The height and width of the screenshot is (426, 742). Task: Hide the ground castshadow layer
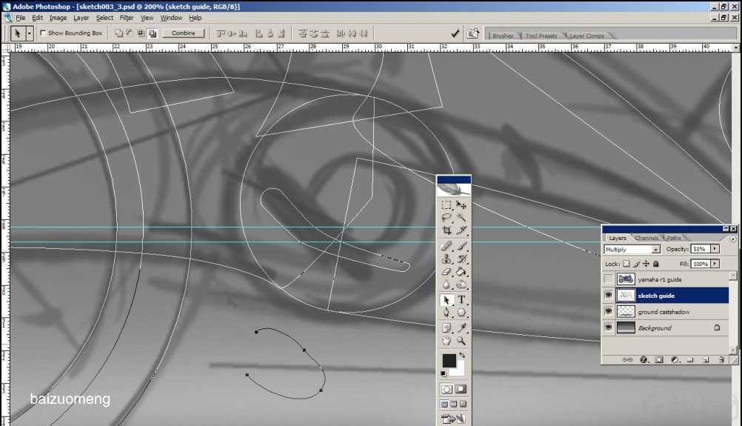609,312
